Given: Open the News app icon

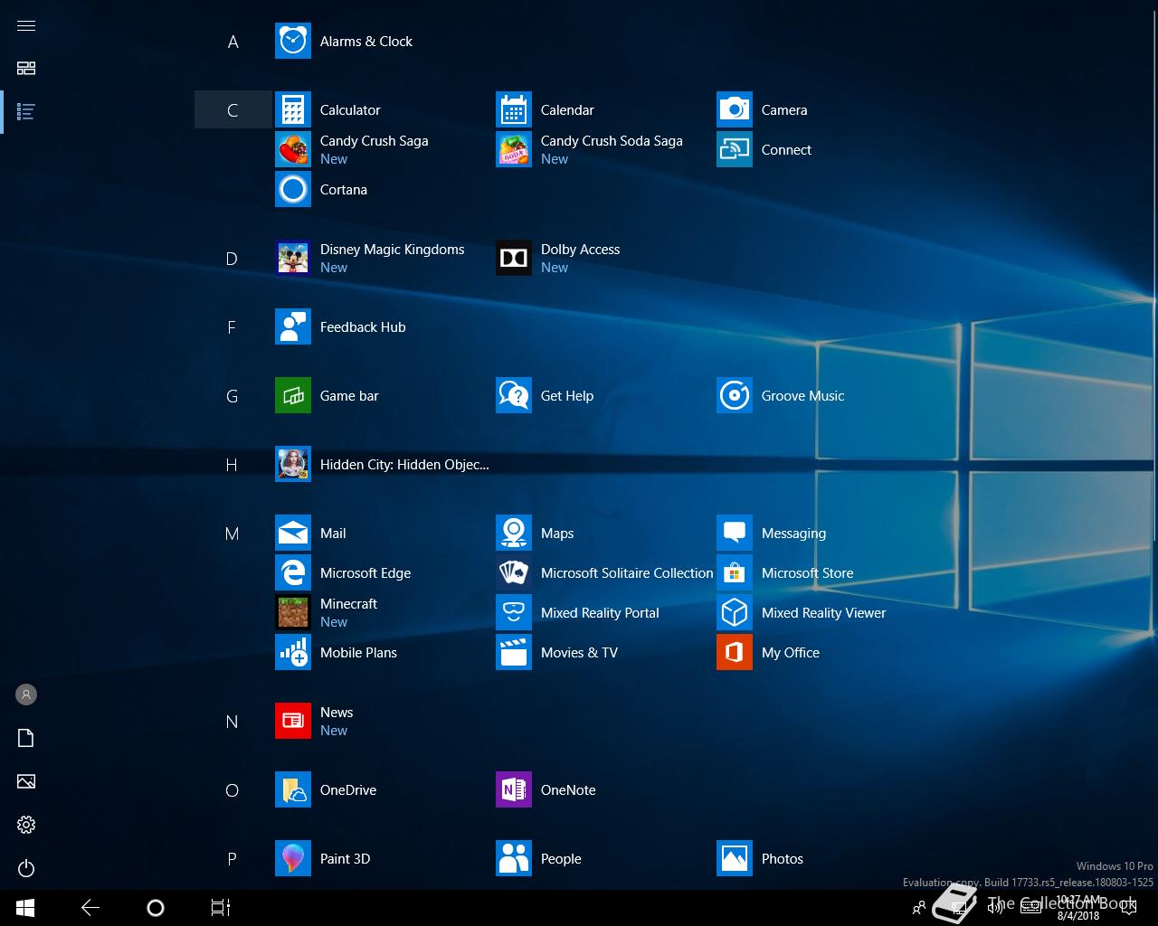Looking at the screenshot, I should (293, 722).
